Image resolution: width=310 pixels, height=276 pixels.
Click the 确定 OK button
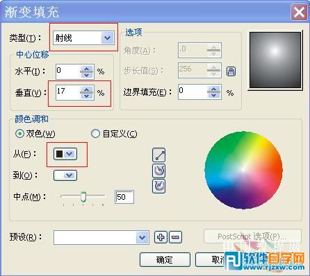(x=165, y=260)
